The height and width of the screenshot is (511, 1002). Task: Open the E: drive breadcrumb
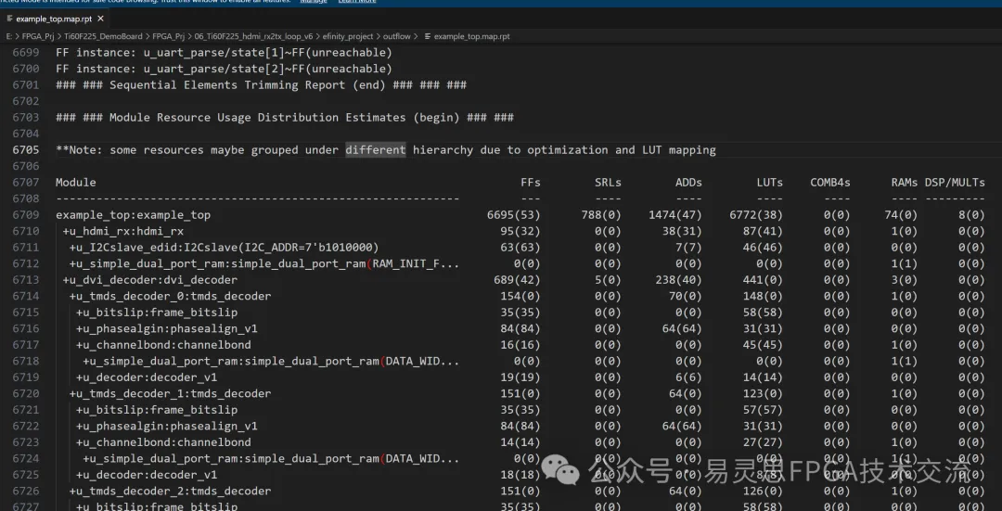point(9,36)
